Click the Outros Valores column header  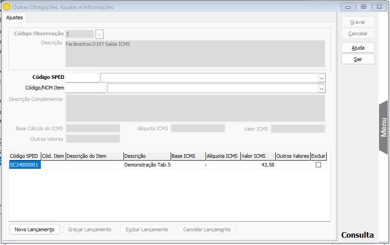[x=292, y=156]
